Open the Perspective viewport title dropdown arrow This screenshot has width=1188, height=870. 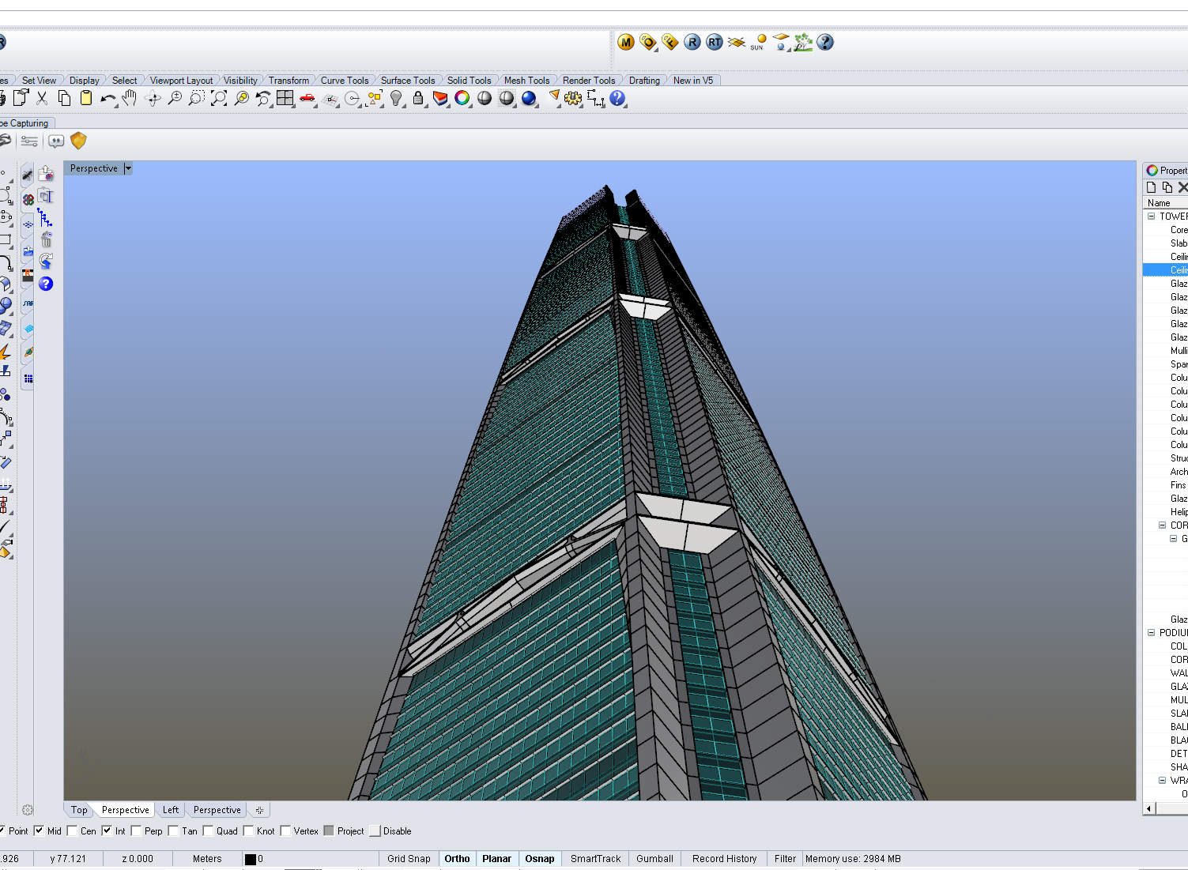point(128,168)
